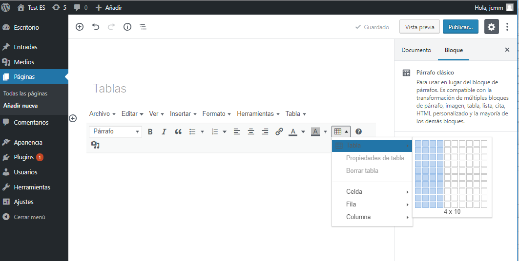Toggle the settings gear sidebar

(x=491, y=27)
